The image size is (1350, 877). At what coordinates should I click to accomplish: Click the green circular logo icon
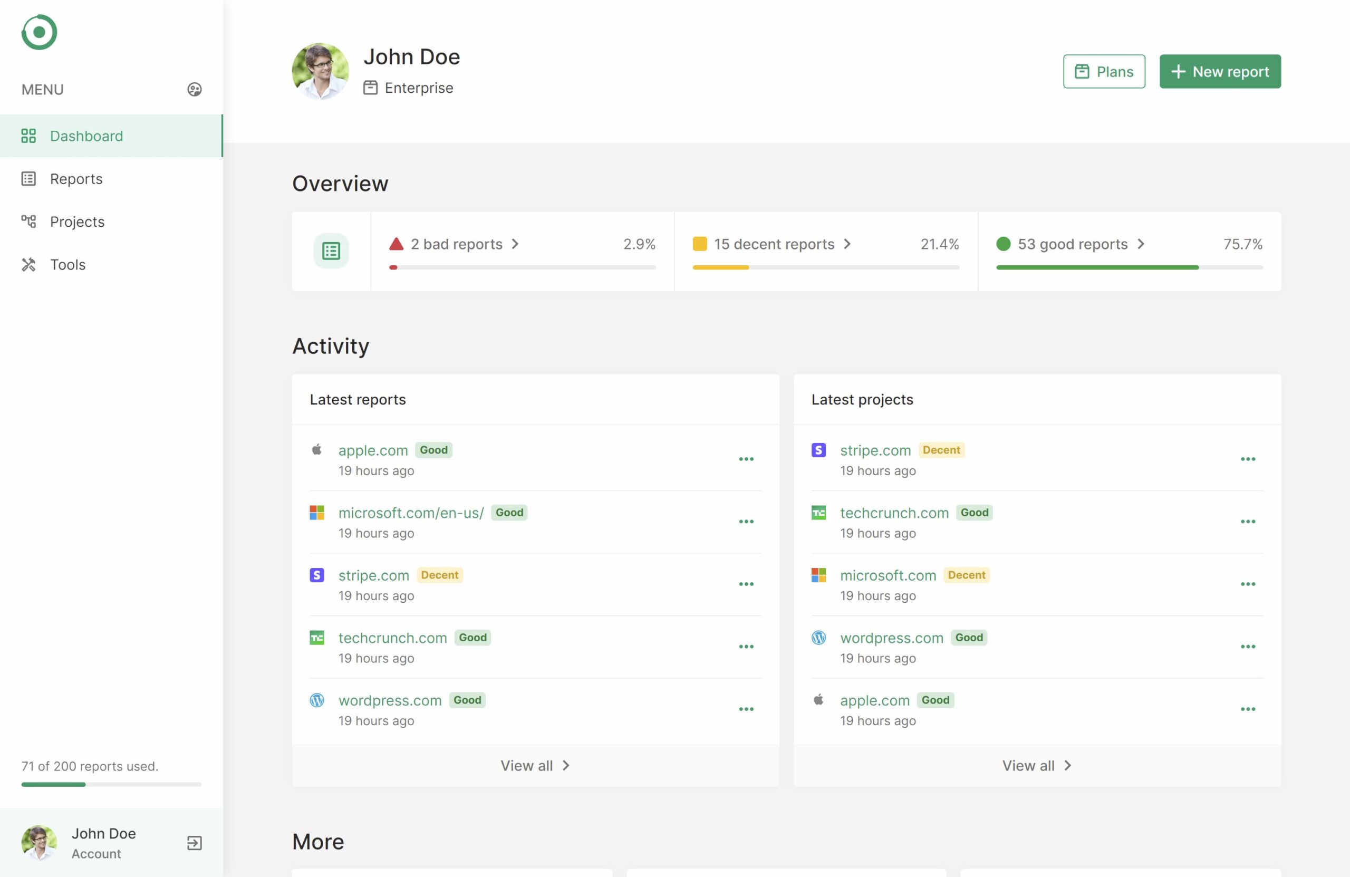point(39,32)
